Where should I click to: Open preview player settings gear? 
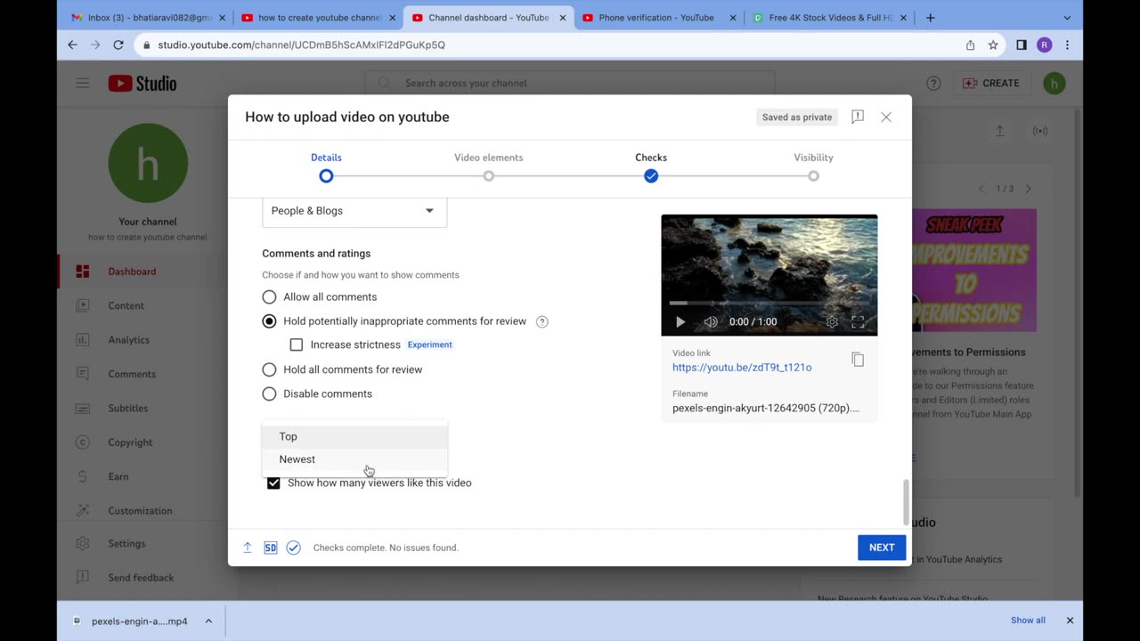pyautogui.click(x=832, y=321)
